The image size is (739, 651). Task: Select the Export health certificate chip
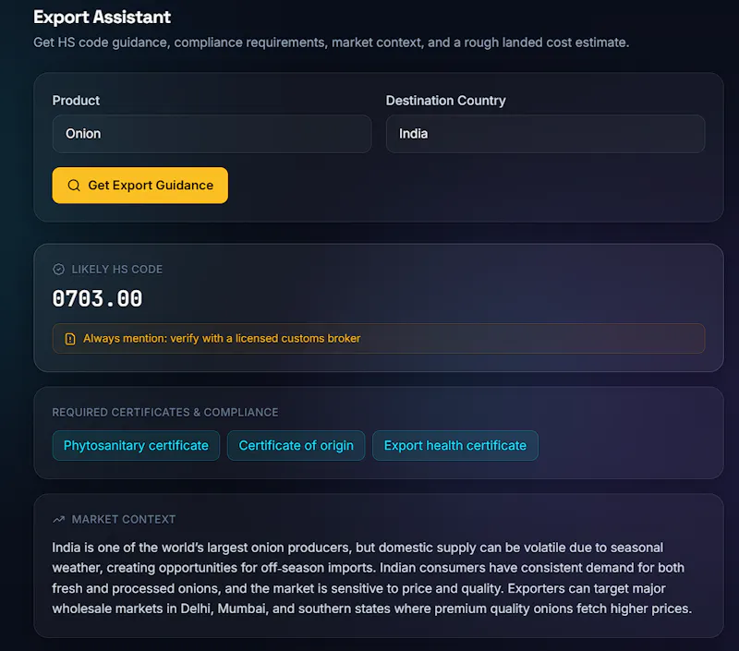tap(455, 446)
